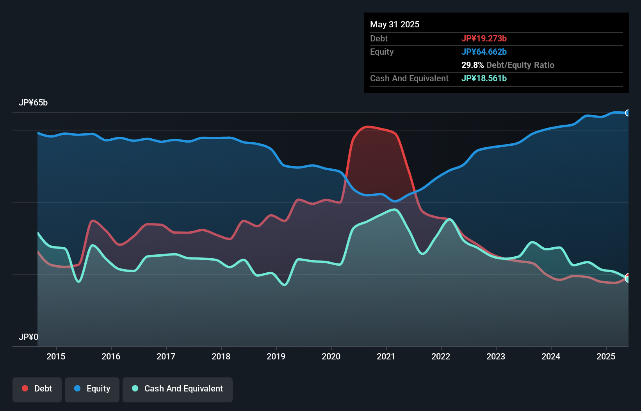This screenshot has width=641, height=411.
Task: Click the 29.8% Debt/Equity Ratio text
Action: [x=508, y=65]
